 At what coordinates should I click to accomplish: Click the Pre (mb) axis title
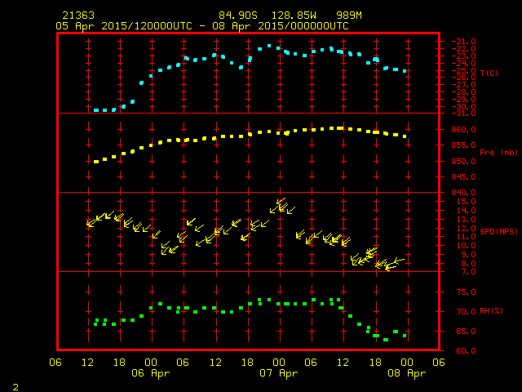point(498,153)
